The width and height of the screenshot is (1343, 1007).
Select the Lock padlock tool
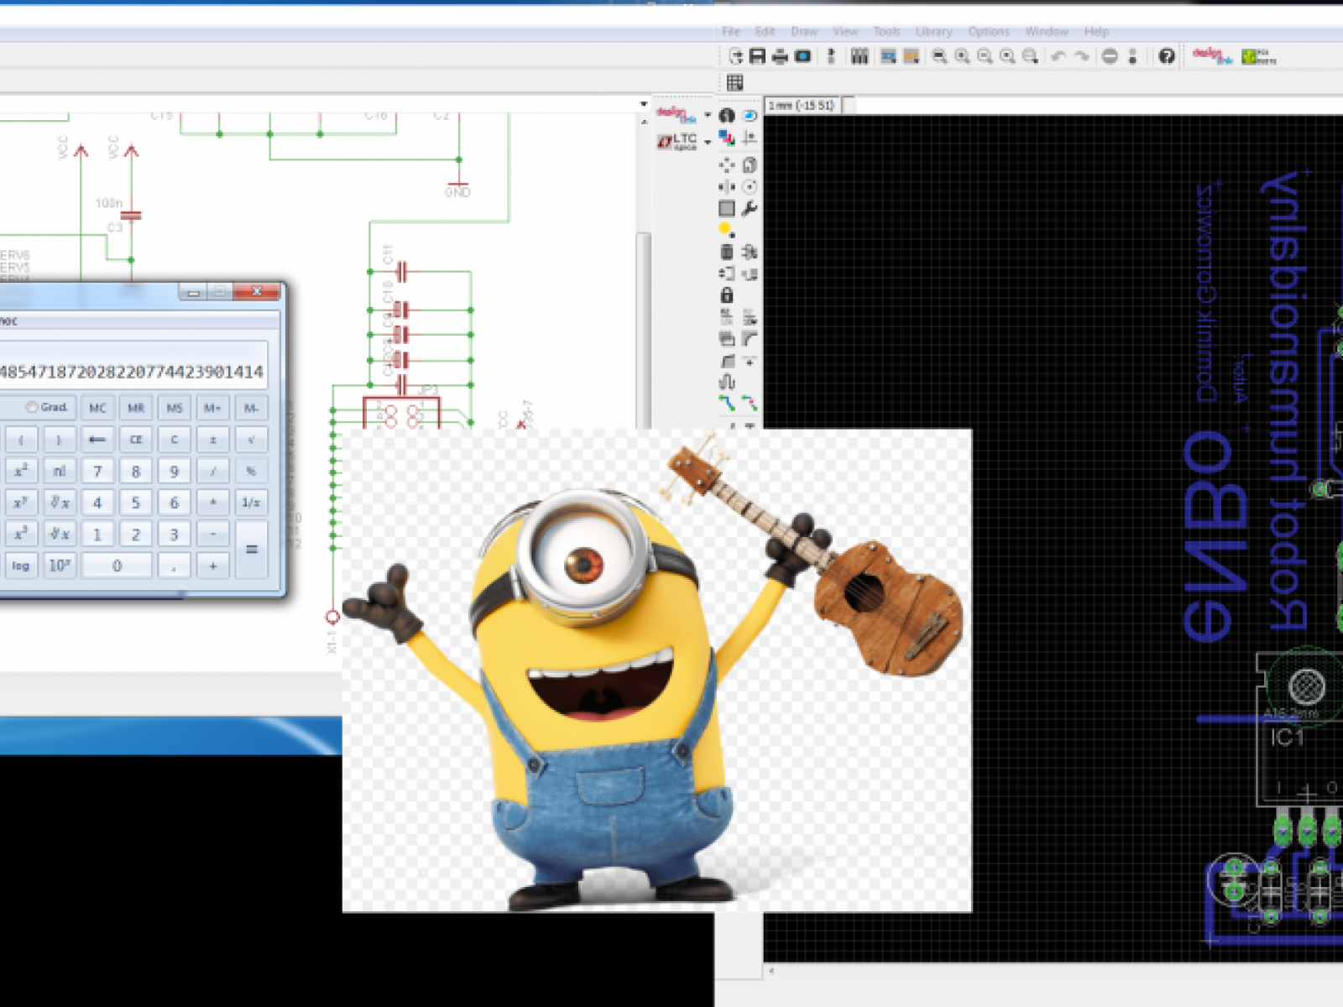click(x=727, y=295)
